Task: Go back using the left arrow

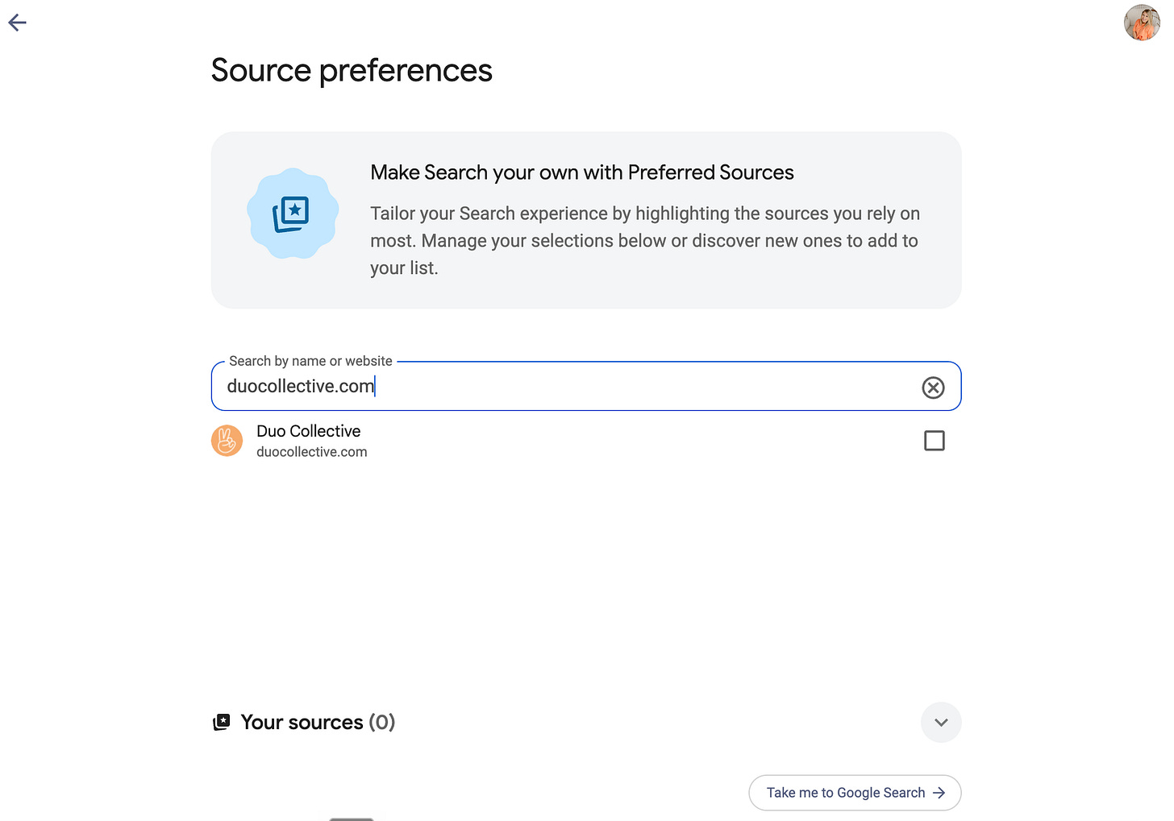Action: [18, 23]
